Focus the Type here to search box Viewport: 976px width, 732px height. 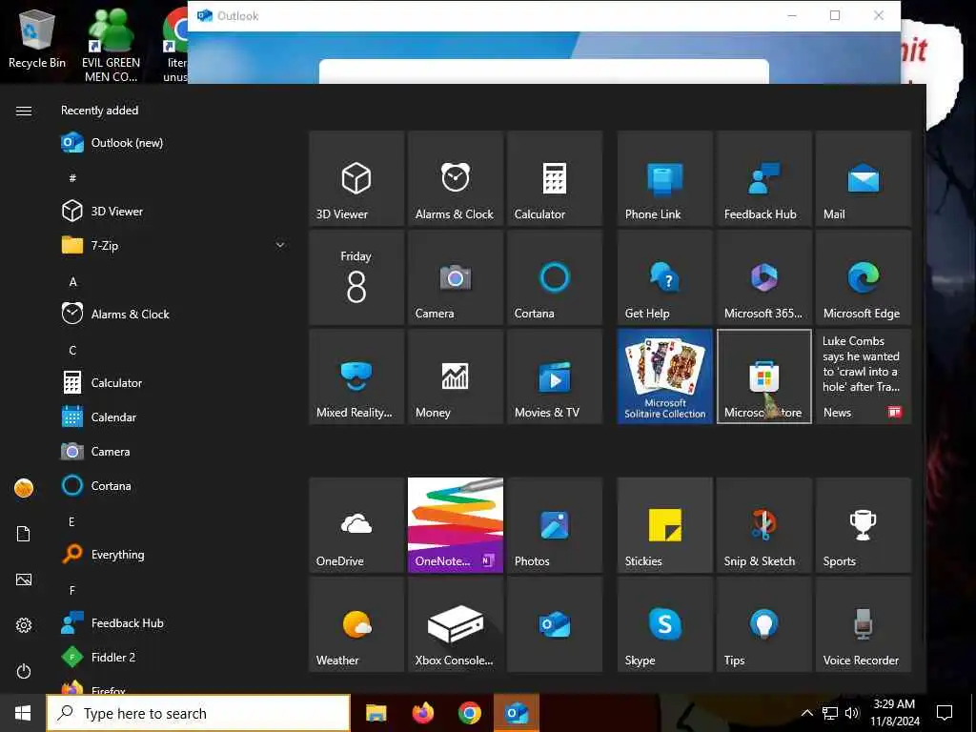coord(198,713)
